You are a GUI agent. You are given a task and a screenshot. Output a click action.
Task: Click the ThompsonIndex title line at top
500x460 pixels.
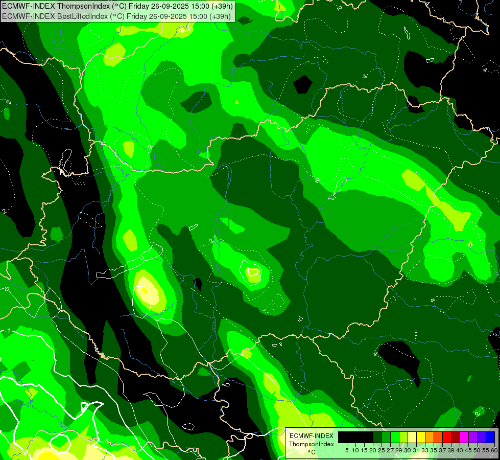117,6
